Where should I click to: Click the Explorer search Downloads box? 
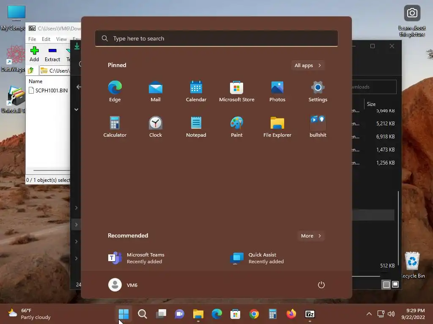click(374, 87)
